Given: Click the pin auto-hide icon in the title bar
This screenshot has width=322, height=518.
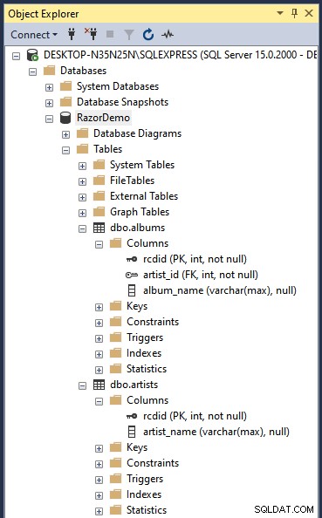Looking at the screenshot, I should pyautogui.click(x=294, y=13).
